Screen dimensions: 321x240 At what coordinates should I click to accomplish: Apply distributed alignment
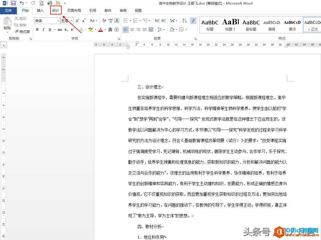[x=151, y=30]
